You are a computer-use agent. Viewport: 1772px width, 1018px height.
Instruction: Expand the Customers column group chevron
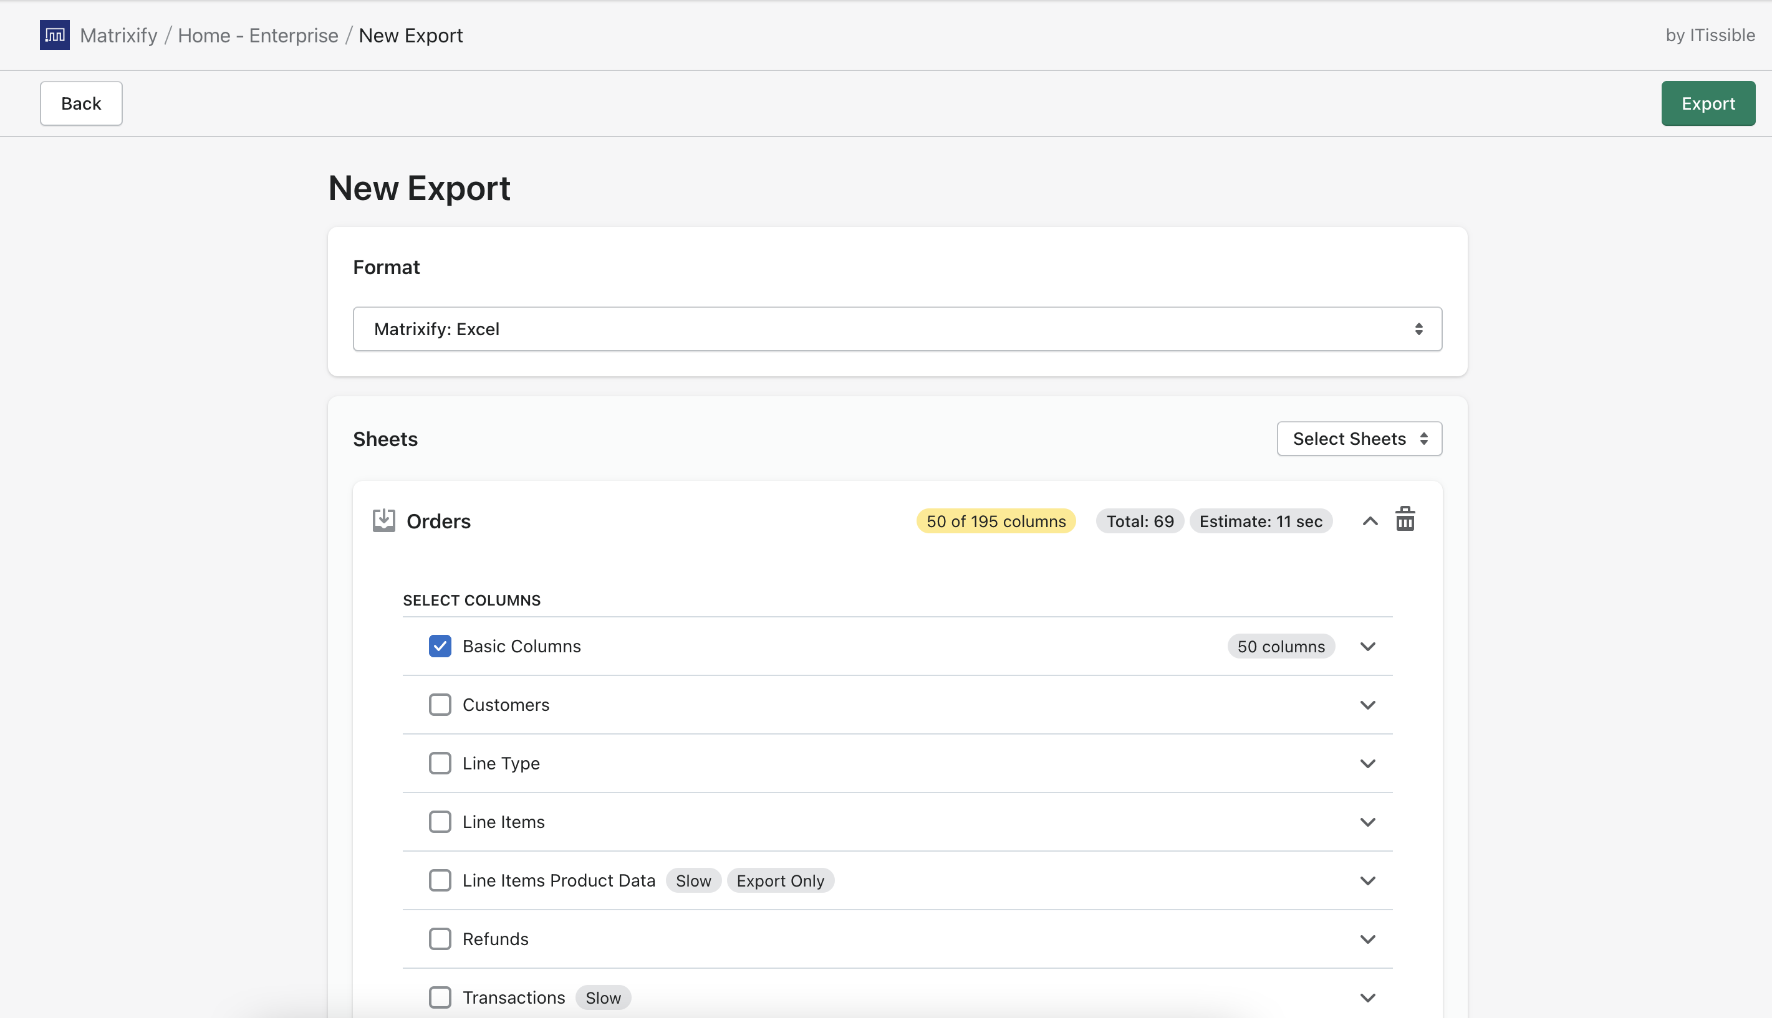[x=1367, y=705]
